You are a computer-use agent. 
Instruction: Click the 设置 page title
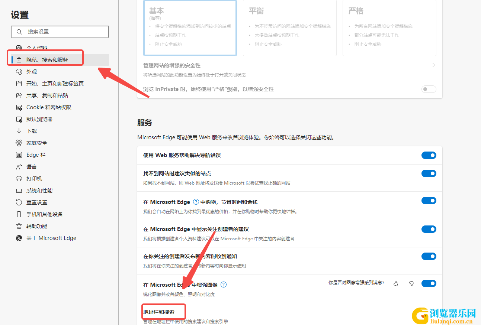20,15
